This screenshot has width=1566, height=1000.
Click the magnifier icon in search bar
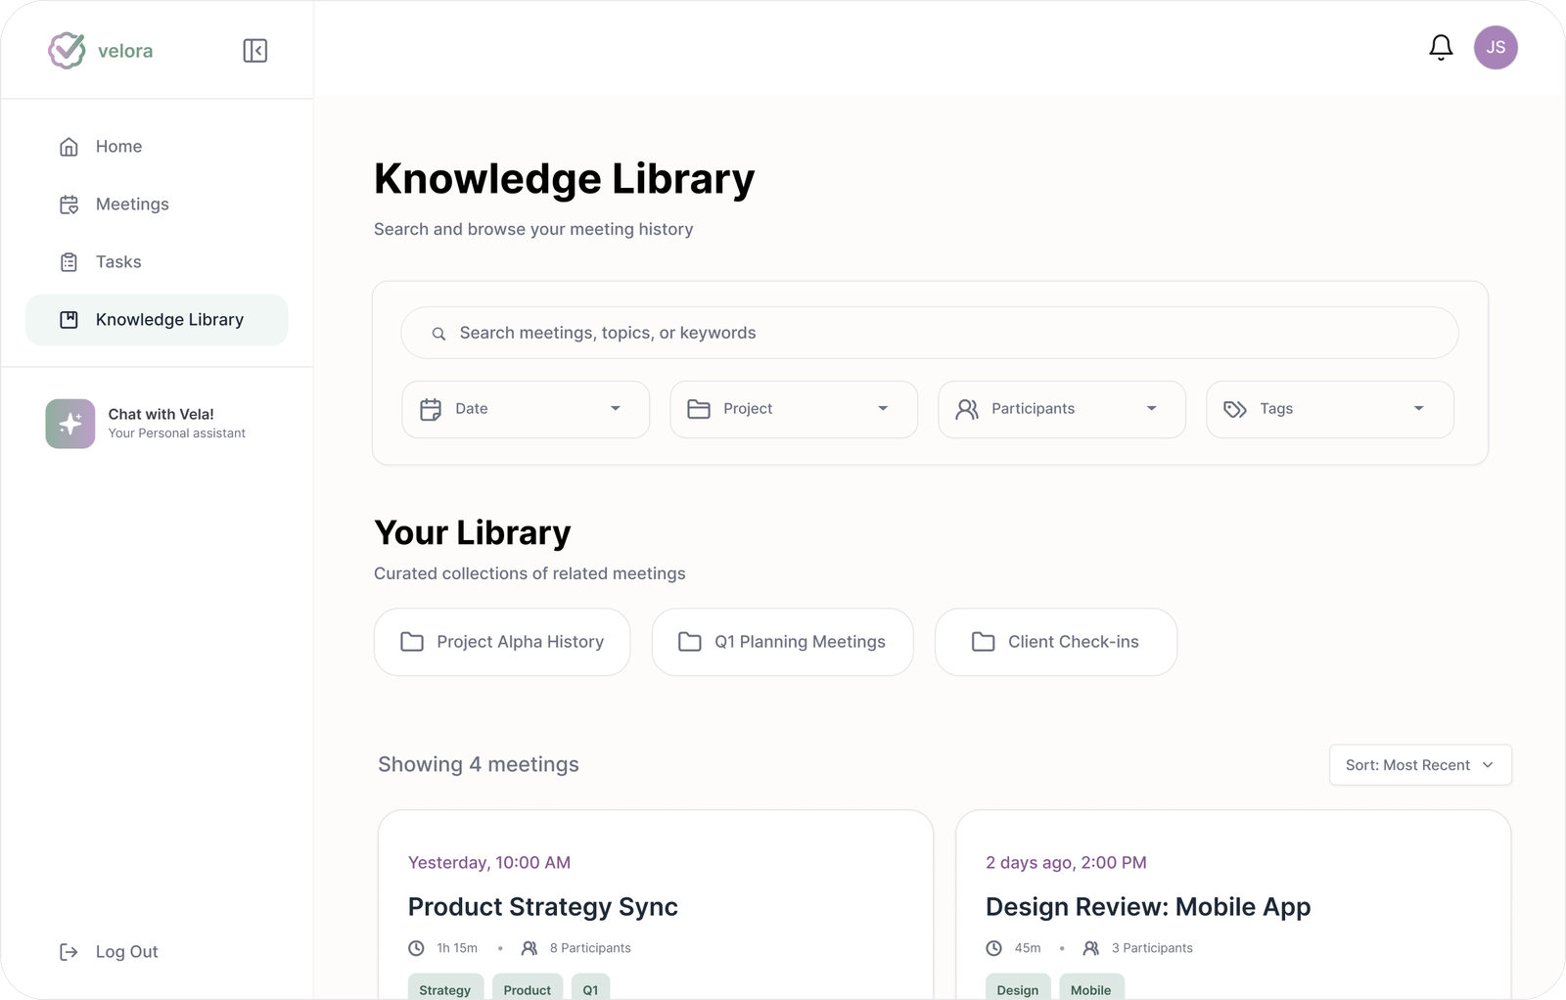(438, 334)
